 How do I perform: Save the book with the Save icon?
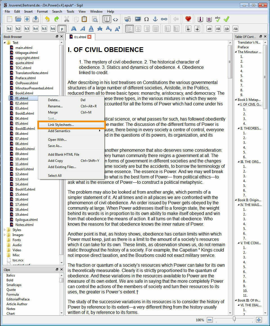pyautogui.click(x=36, y=19)
